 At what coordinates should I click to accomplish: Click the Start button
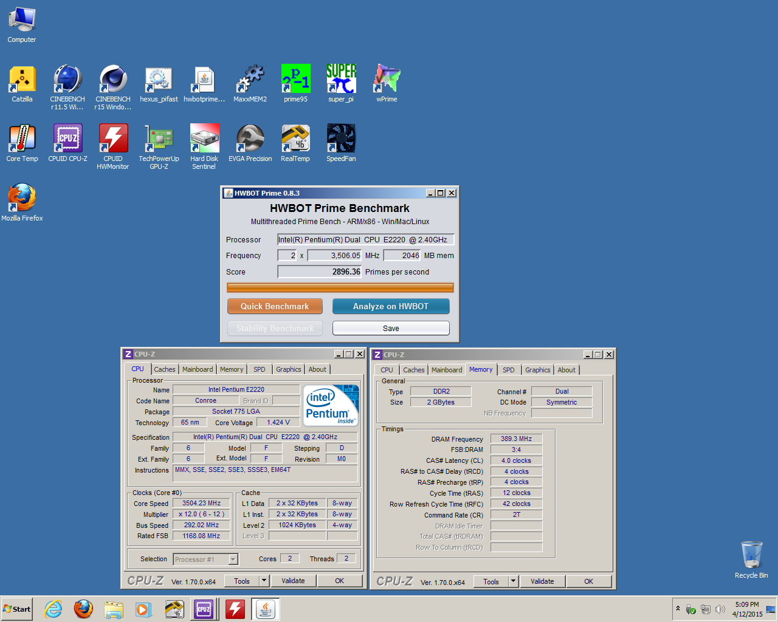click(17, 609)
